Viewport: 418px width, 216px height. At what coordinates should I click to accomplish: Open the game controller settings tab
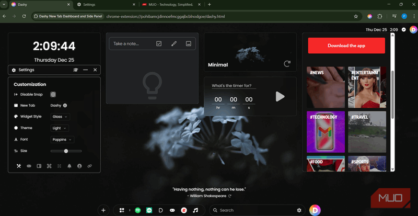point(29,166)
